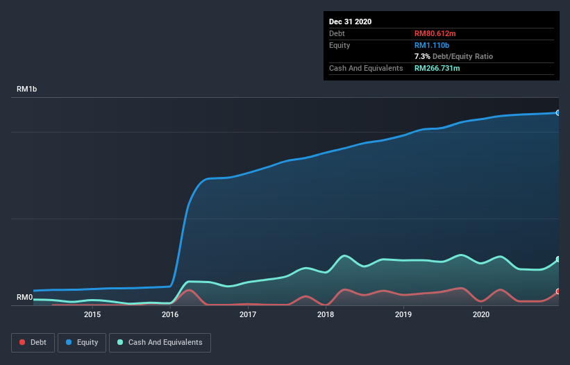This screenshot has width=570, height=365.
Task: Click the Dec 31 2020 tooltip date
Action: pos(350,22)
